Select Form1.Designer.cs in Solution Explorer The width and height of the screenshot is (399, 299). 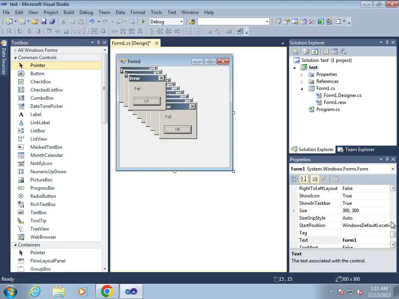(x=343, y=95)
